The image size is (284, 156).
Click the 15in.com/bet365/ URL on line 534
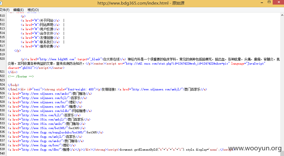pos(44,128)
